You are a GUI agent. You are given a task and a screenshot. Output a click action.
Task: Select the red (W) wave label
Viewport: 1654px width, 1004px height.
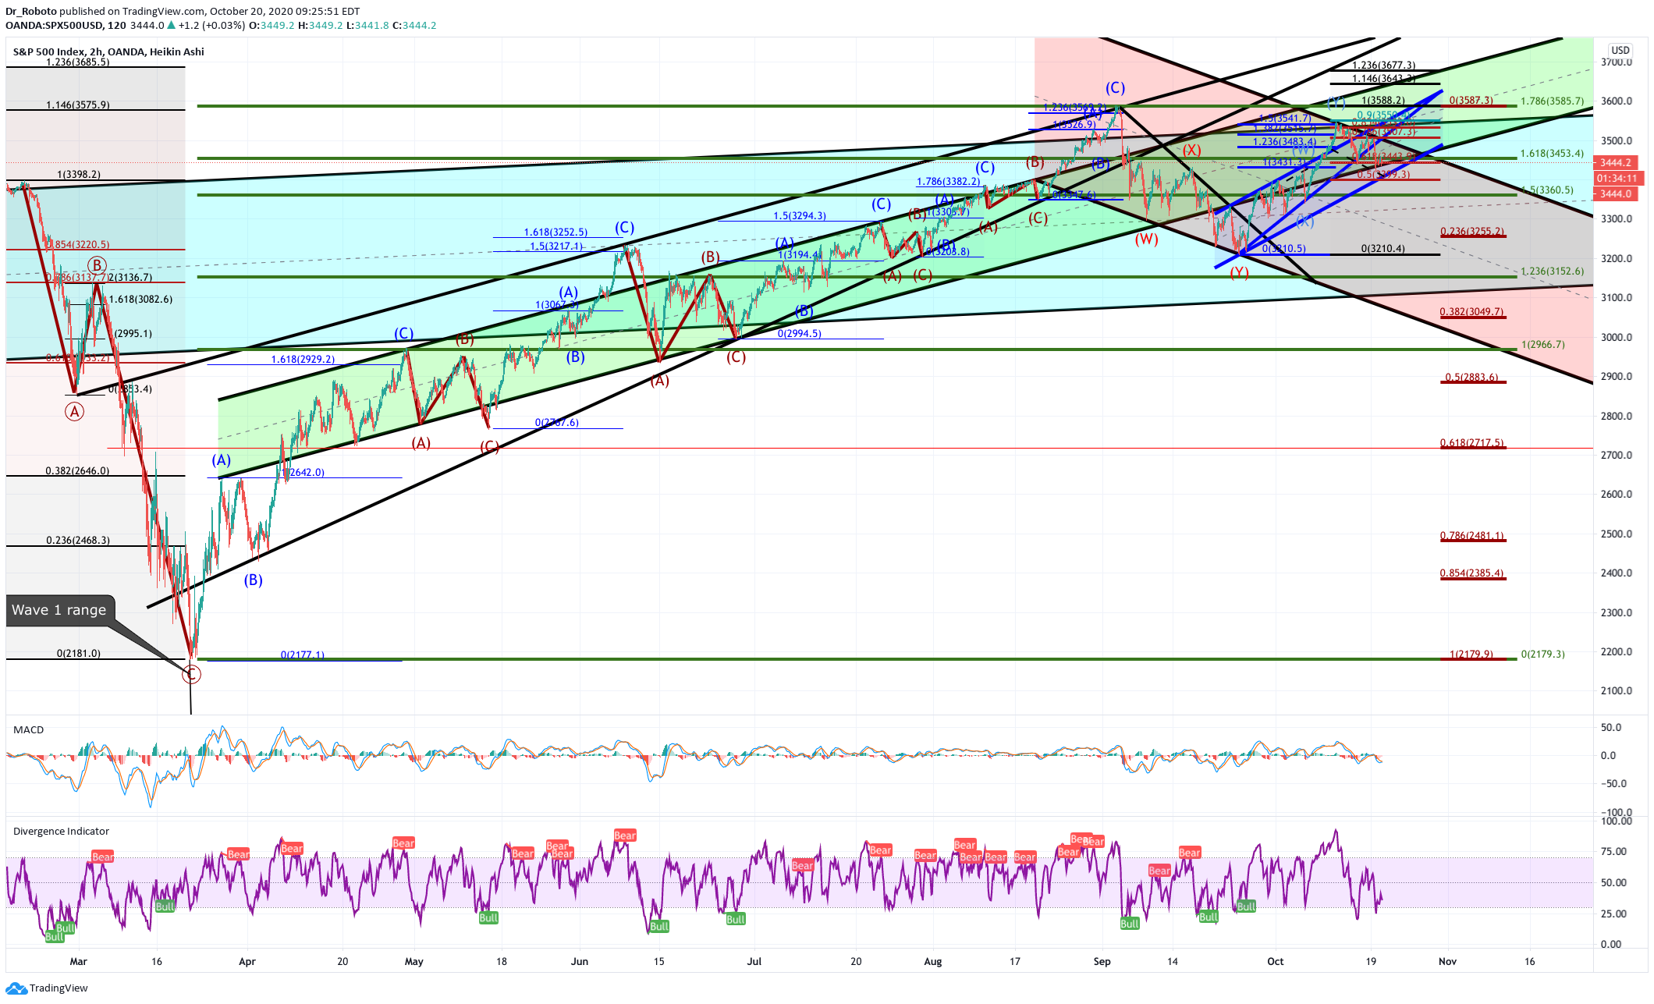coord(1146,239)
